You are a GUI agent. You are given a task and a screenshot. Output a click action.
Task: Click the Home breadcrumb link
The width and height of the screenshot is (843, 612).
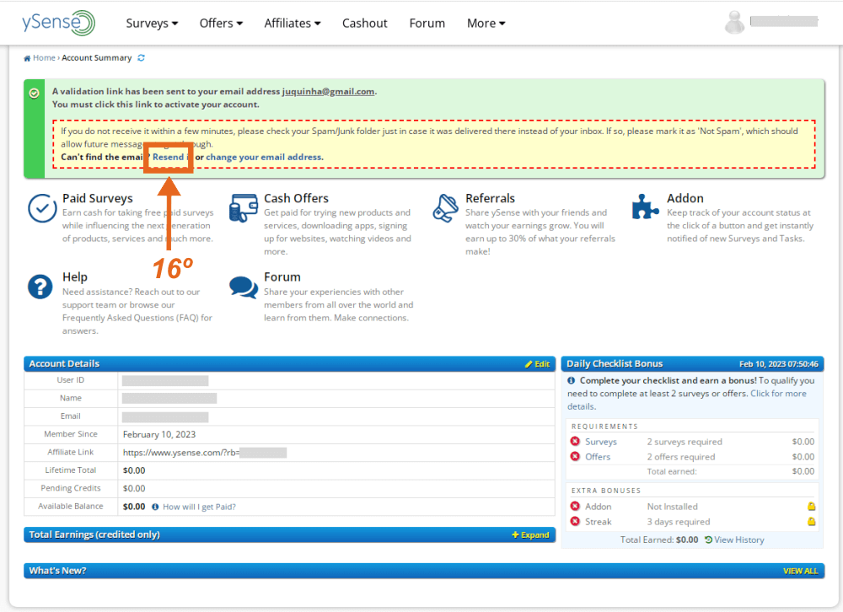(44, 58)
